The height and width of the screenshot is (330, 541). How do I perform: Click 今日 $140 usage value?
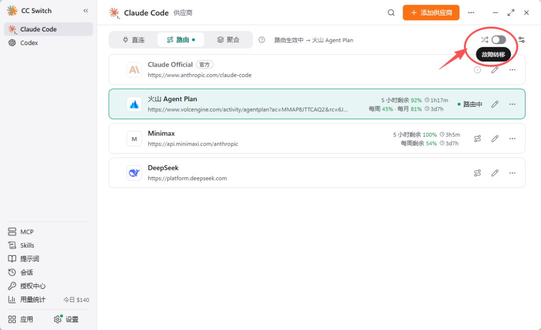pos(76,300)
